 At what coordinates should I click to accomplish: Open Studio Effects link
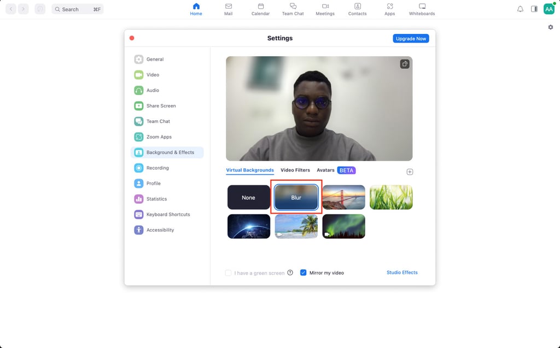click(x=402, y=272)
